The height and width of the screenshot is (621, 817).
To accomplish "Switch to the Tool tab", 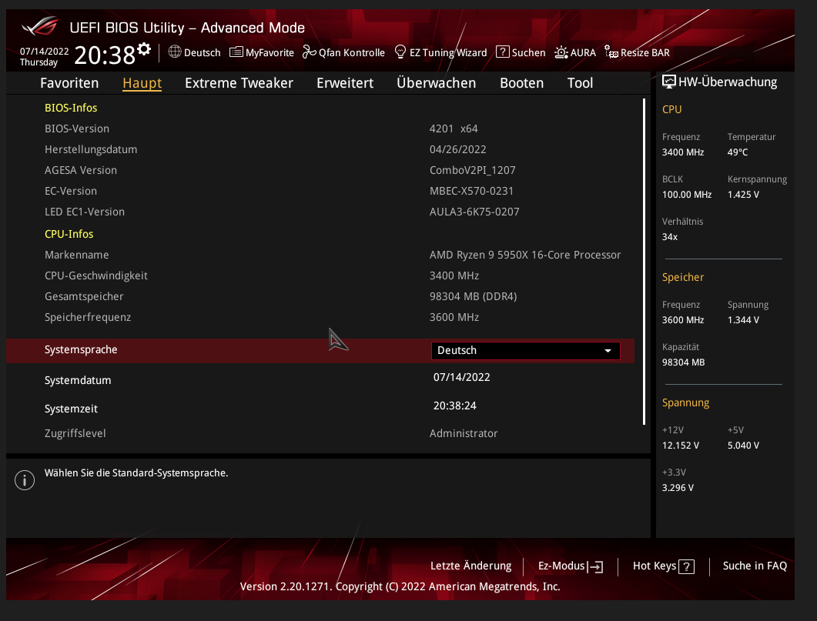I will point(580,83).
